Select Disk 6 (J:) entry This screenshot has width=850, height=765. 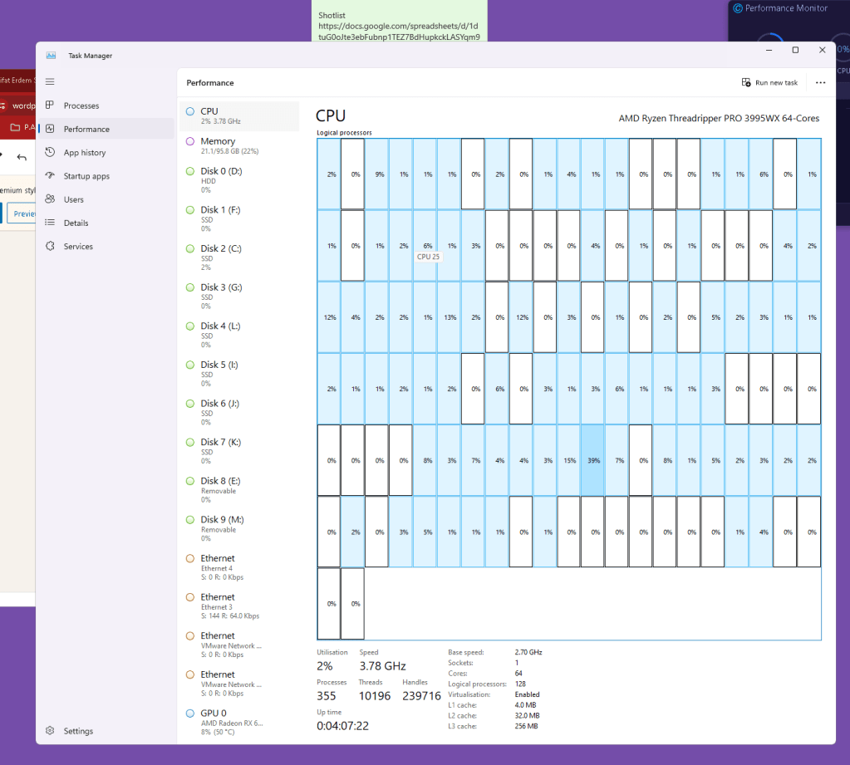tap(239, 412)
